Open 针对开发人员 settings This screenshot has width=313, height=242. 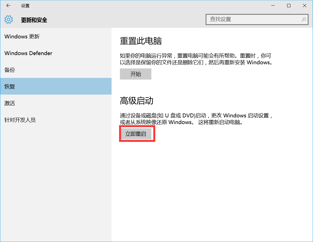56,120
